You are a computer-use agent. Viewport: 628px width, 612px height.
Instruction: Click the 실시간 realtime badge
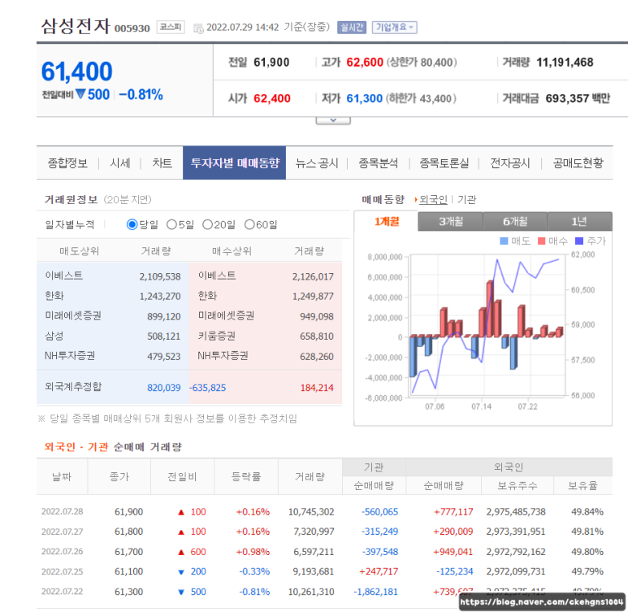tap(352, 28)
